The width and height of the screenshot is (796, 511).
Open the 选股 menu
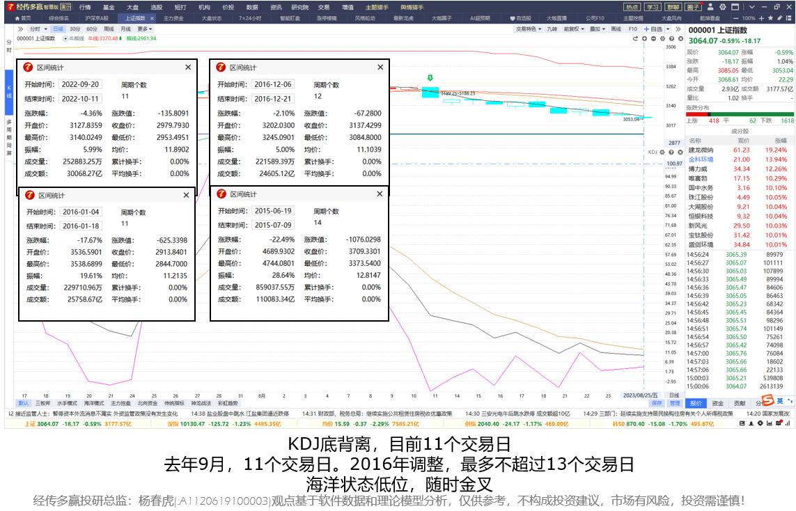coord(157,7)
